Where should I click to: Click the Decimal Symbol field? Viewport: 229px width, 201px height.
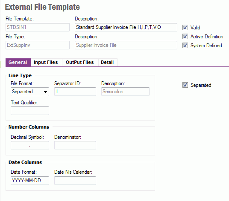30,145
